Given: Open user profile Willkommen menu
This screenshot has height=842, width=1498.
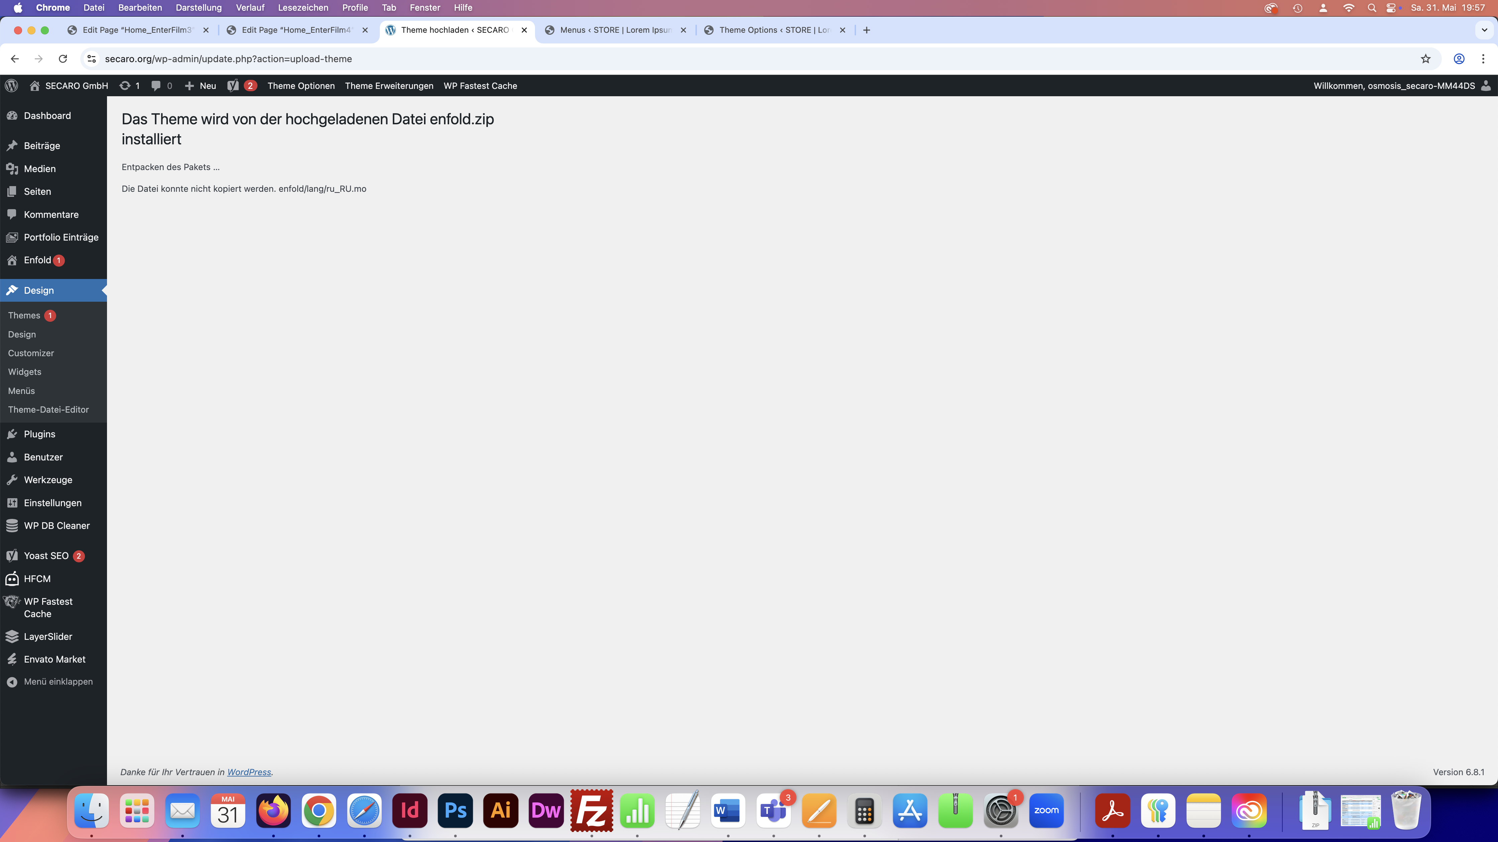Looking at the screenshot, I should 1402,86.
